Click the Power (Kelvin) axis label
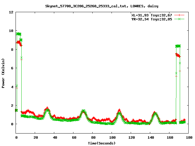195x146 pixels. click(x=3, y=73)
